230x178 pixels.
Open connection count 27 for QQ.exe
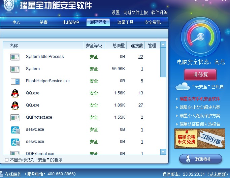140,105
